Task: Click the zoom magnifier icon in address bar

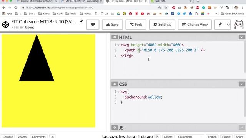Action: pyautogui.click(x=160, y=8)
